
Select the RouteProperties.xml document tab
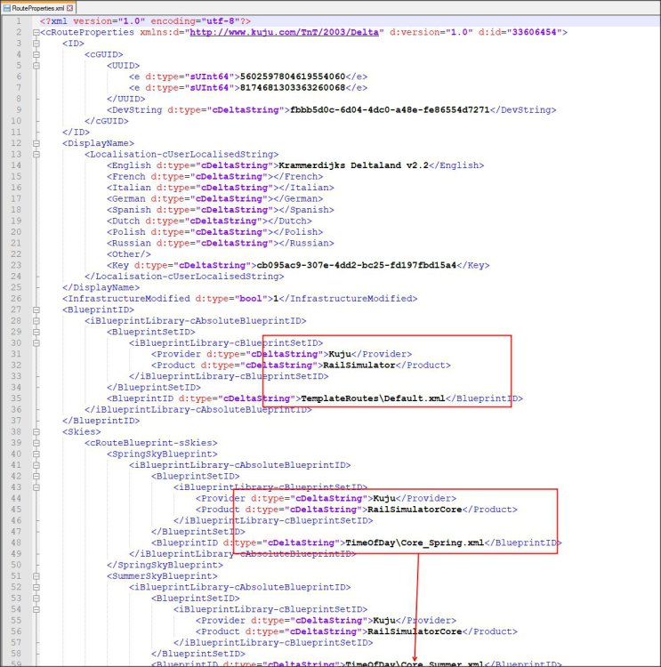tap(38, 7)
